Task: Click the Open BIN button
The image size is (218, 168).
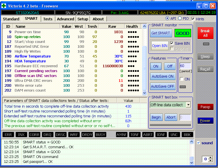Action: tap(160, 46)
